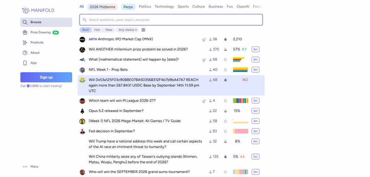This screenshot has height=177, width=370.
Task: Switch to the Culture topic
Action: tap(198, 7)
